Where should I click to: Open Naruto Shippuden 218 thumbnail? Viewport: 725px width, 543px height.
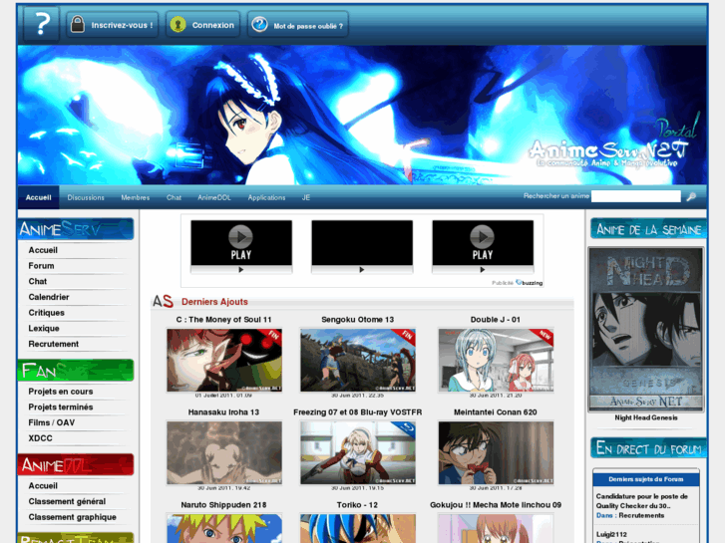click(x=224, y=528)
